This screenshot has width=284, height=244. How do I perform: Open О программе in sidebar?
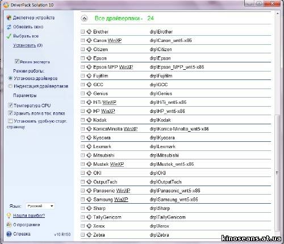27,225
